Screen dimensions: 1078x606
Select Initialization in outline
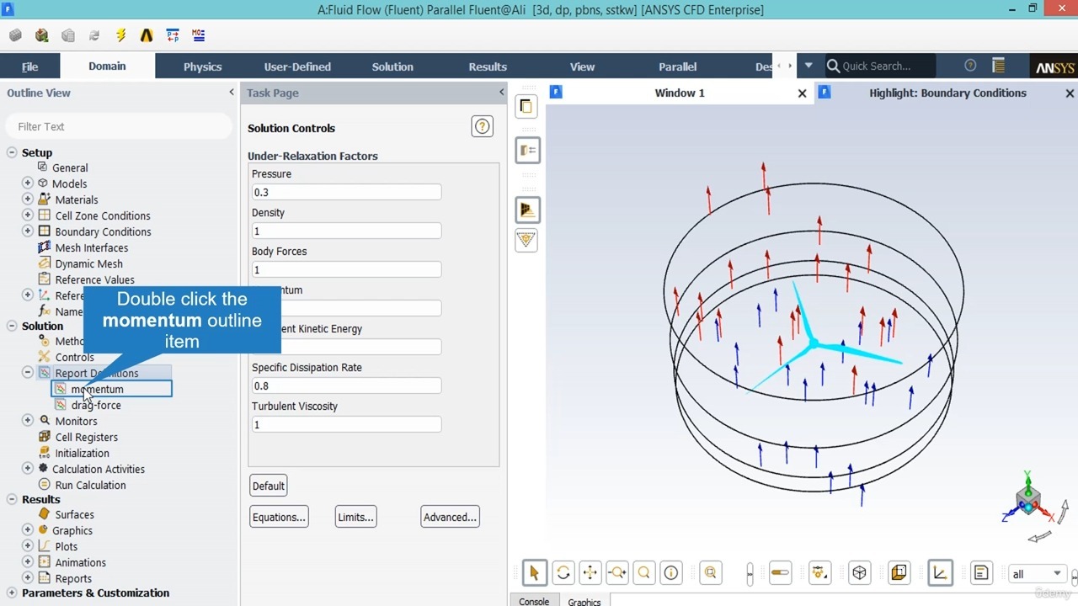(82, 453)
